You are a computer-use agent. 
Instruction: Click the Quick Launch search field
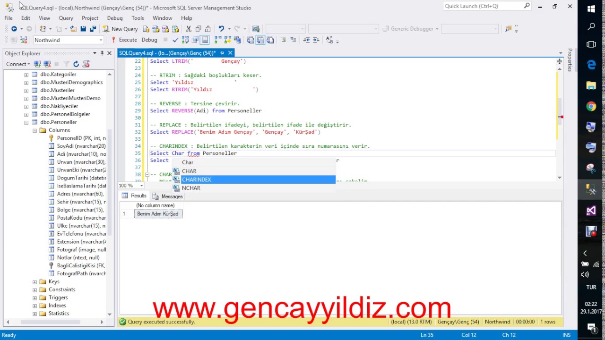(487, 6)
